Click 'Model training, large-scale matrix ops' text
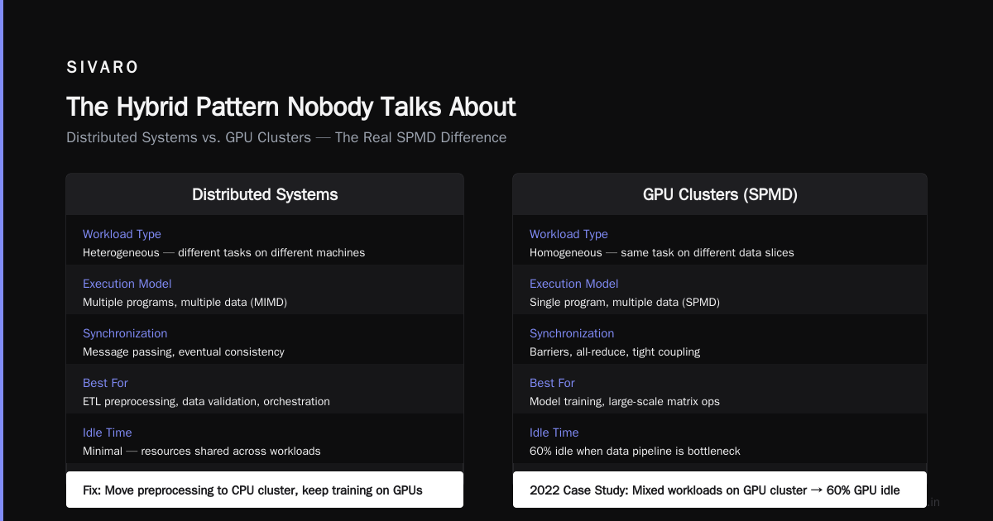The width and height of the screenshot is (993, 521). (625, 401)
